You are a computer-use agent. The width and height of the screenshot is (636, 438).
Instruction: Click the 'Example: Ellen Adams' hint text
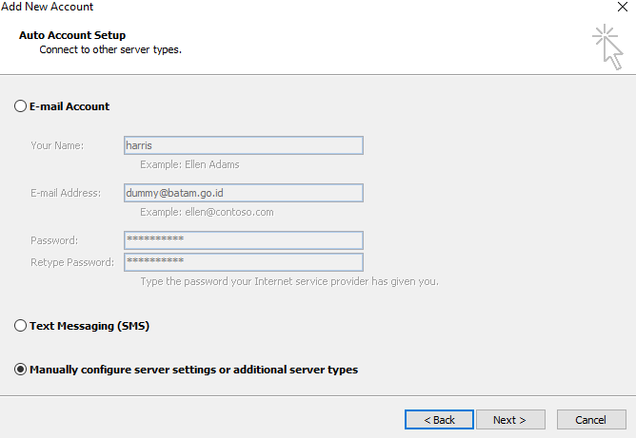point(189,164)
